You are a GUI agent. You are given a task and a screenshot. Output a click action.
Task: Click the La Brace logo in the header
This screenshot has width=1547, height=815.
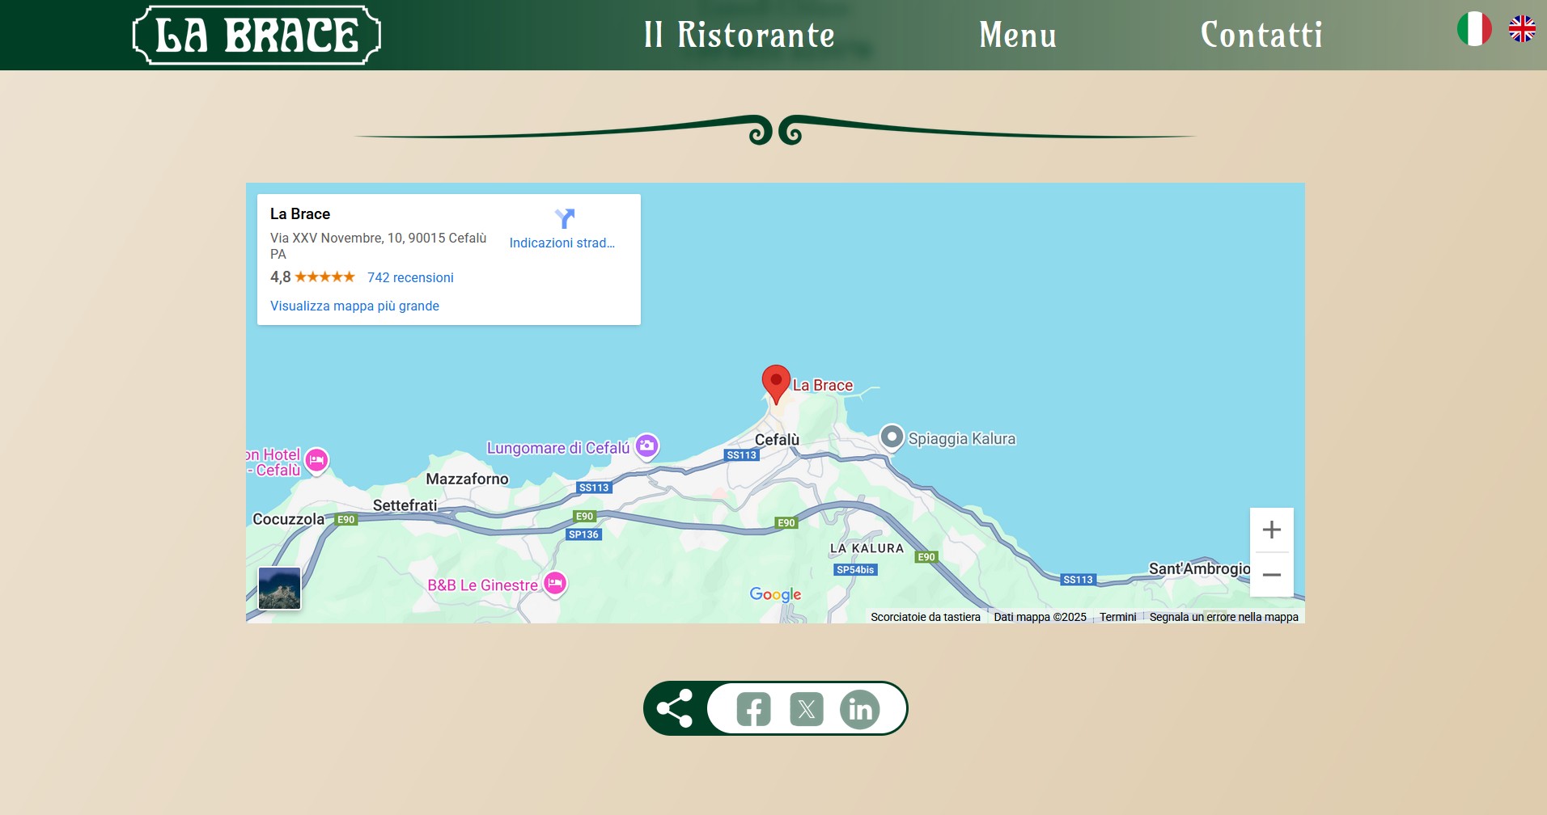pyautogui.click(x=256, y=35)
